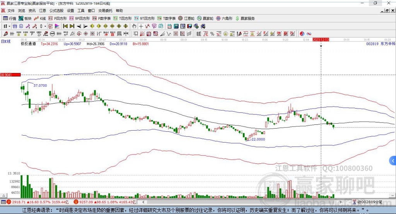The height and width of the screenshot is (214, 396).
Task: Select the red pen drawing tool
Action: click(5, 34)
